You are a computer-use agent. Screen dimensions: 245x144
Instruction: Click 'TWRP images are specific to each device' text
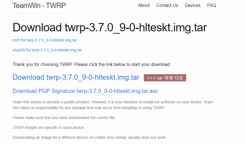pyautogui.click(x=49, y=128)
